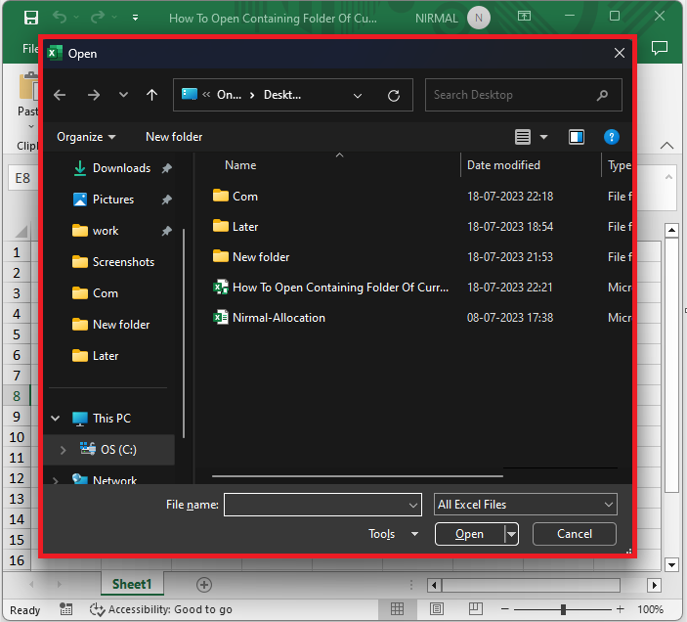The height and width of the screenshot is (622, 687).
Task: Select the Sheet1 tab
Action: click(x=132, y=584)
